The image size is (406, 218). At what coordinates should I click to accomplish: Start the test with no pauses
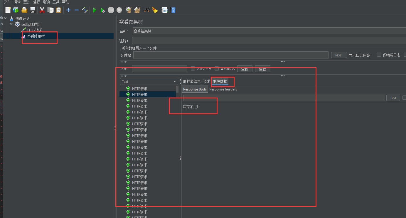click(x=102, y=10)
